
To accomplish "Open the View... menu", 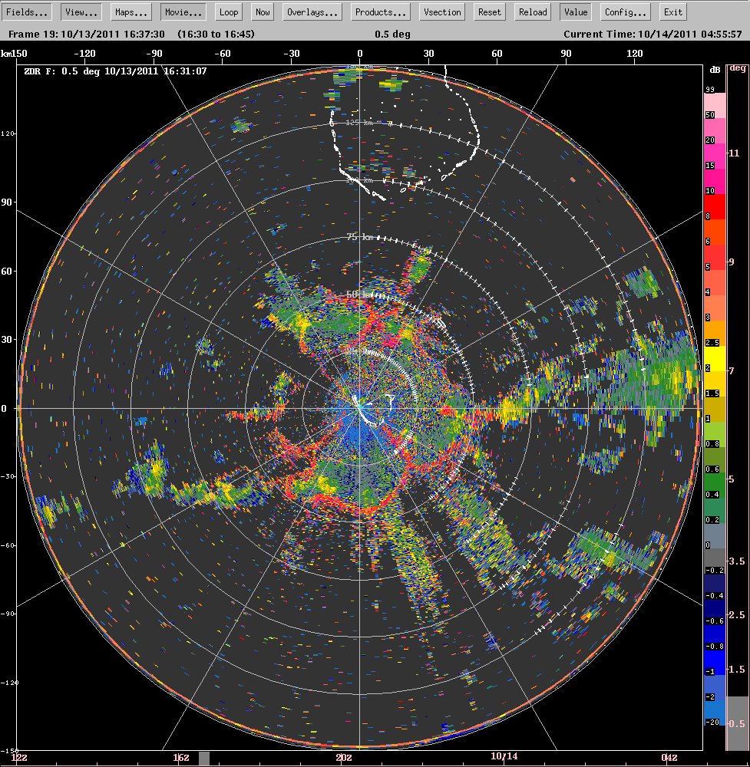I will click(x=81, y=12).
